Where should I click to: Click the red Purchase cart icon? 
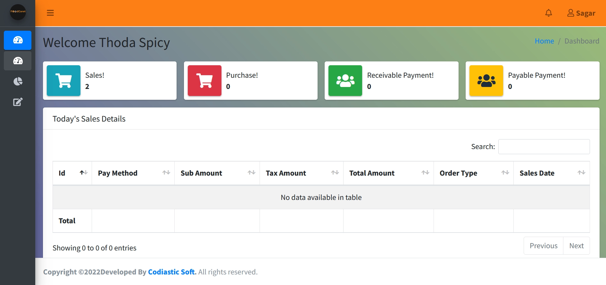pos(204,81)
